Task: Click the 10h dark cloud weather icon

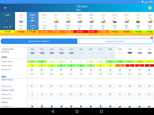Action: [x=130, y=53]
